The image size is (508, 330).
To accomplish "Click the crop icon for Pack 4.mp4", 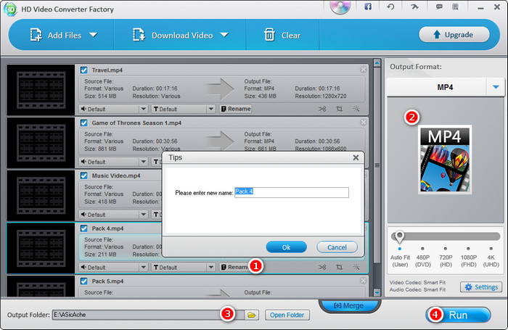I will pos(339,267).
